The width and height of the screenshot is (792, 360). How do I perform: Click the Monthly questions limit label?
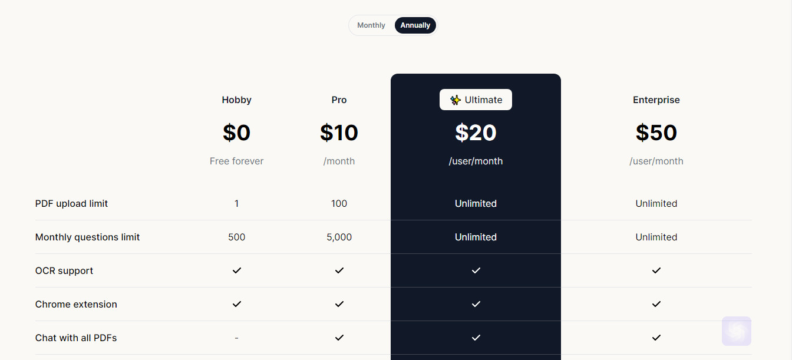coord(88,237)
